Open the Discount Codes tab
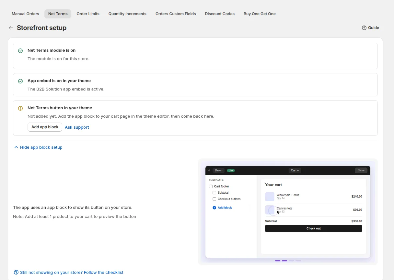 [220, 14]
